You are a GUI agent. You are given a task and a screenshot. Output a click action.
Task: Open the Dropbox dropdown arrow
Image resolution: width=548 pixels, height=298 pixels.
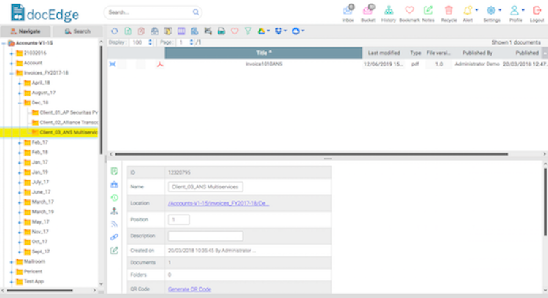coord(286,31)
